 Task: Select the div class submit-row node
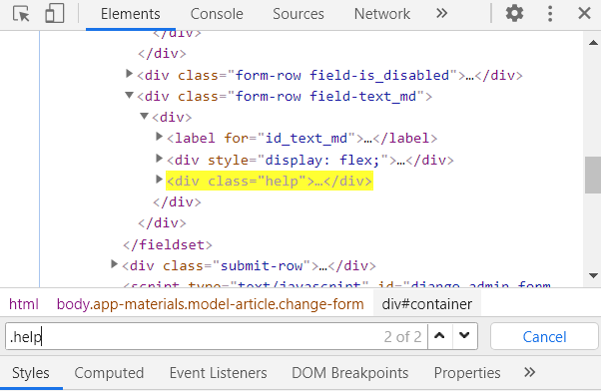[x=249, y=265]
